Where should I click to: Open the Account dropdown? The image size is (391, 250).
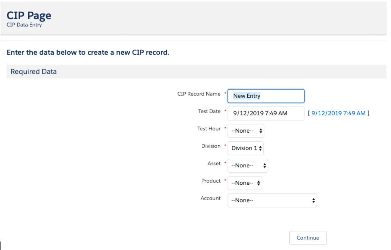tap(272, 200)
